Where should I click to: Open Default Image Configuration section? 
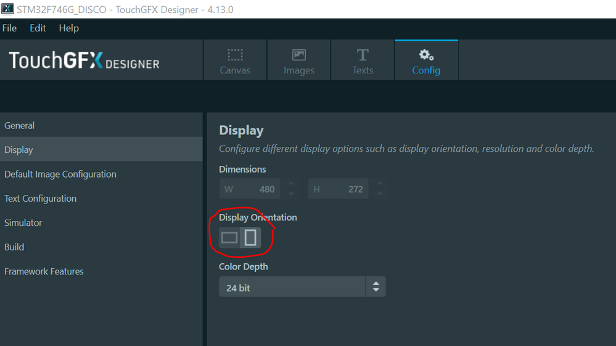pos(101,174)
